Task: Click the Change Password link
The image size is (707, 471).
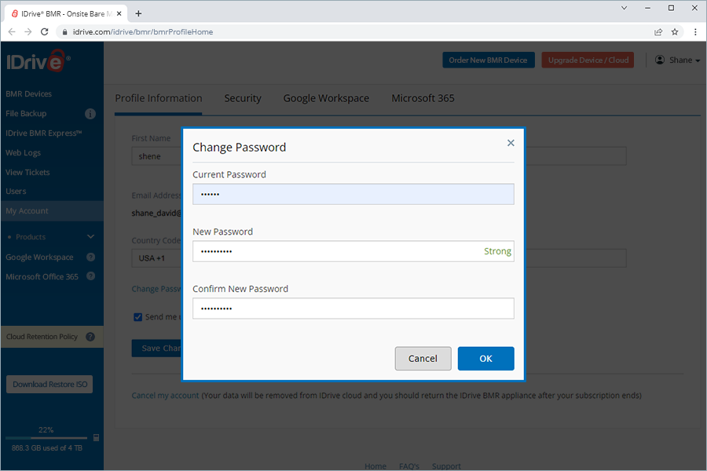Action: point(156,289)
